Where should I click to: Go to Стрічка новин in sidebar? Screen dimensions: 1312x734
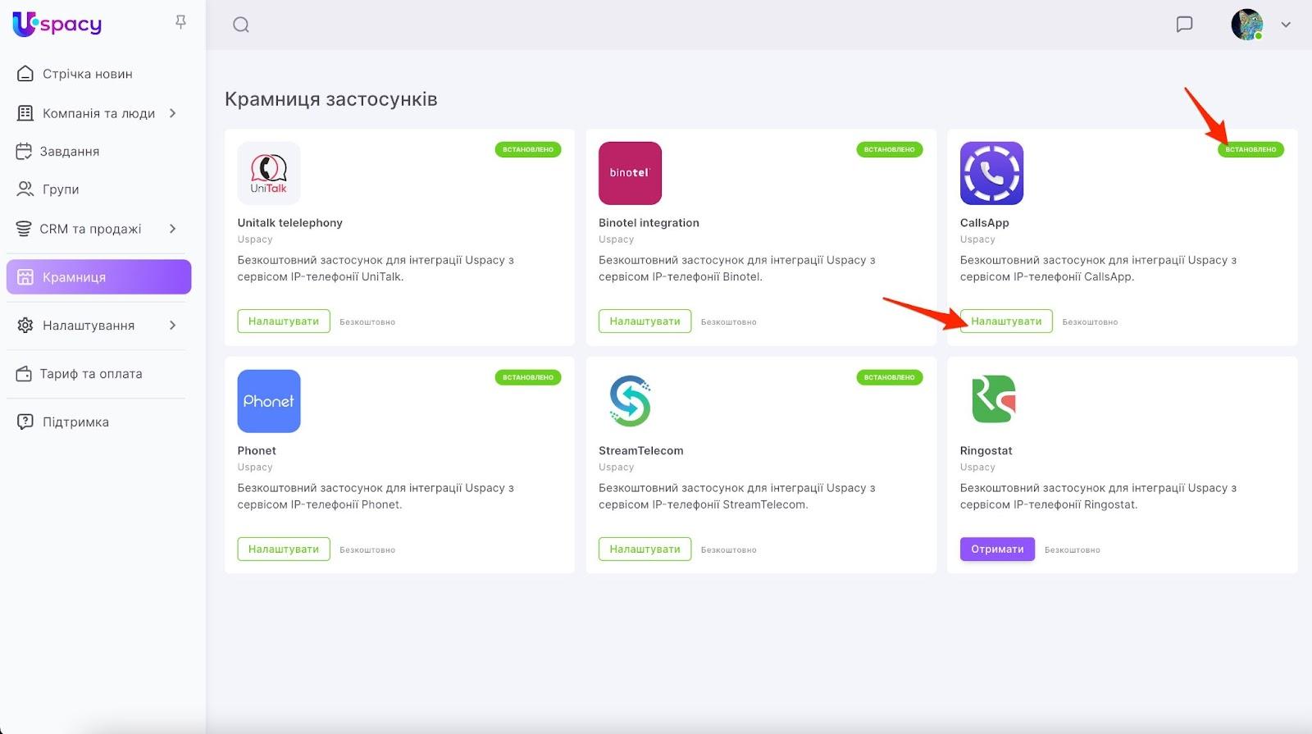[87, 74]
